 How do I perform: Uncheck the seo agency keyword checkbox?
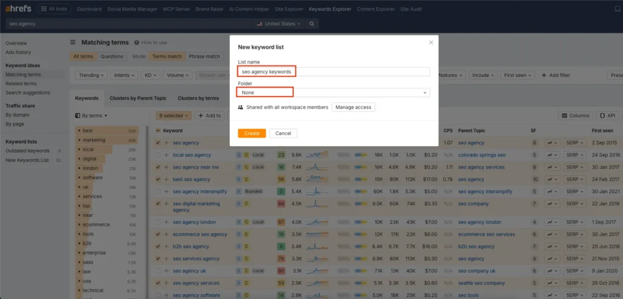click(158, 142)
